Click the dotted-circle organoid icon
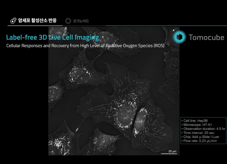The height and width of the screenshot is (164, 227). tap(68, 21)
